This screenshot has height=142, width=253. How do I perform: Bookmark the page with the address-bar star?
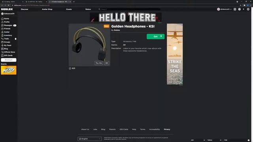tap(240, 5)
